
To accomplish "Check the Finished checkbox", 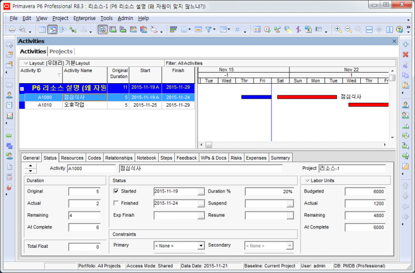I will 116,203.
